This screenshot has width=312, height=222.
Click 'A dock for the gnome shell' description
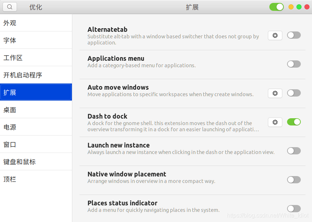173,126
